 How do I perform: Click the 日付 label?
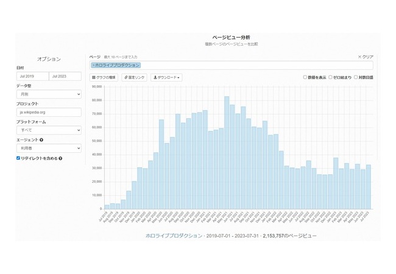(x=20, y=68)
